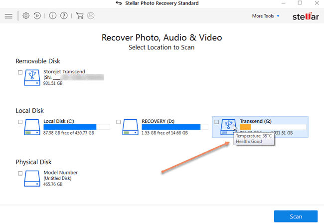Select the 'Local Disk (C:)' label

click(x=59, y=121)
